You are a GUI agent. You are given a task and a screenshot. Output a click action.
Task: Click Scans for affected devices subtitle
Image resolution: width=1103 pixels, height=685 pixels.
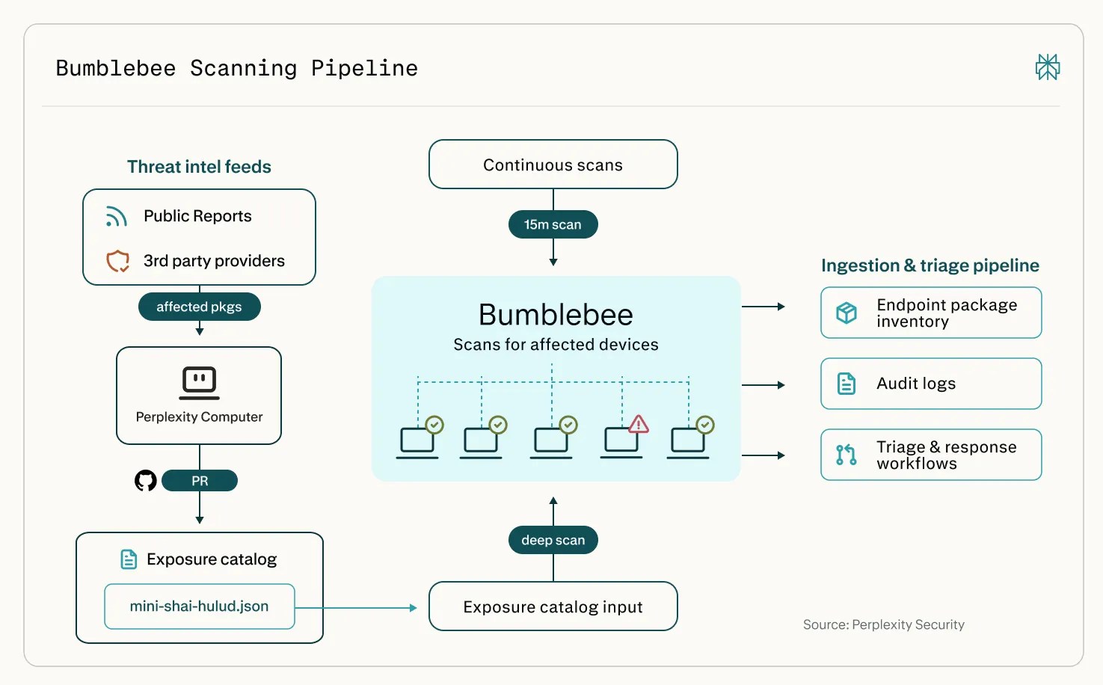tap(556, 345)
